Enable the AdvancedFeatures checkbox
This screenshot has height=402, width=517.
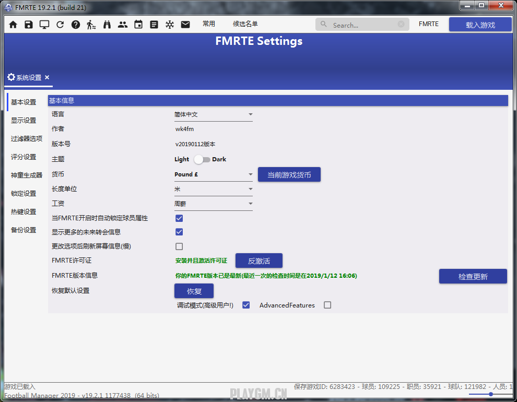pos(327,305)
